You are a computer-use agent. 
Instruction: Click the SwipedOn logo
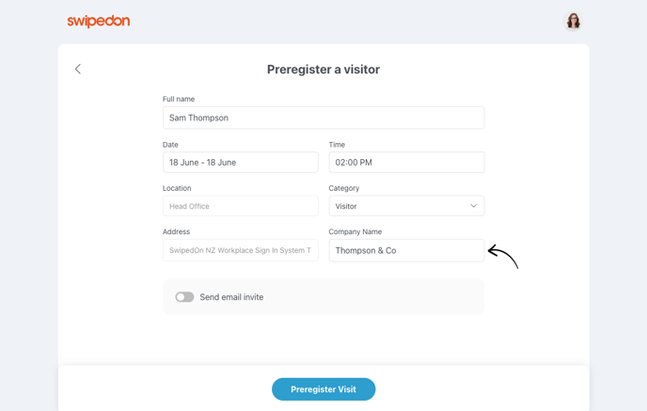(x=99, y=21)
